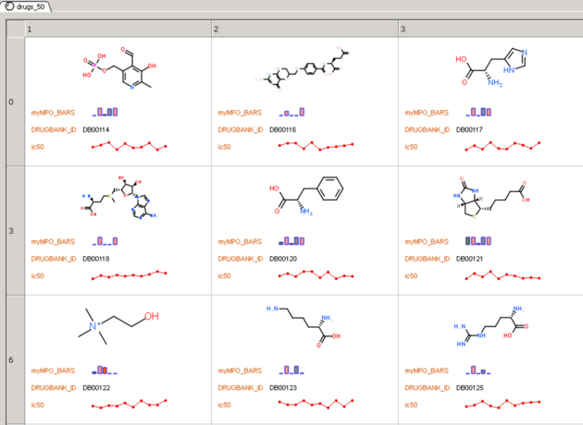Click the DB00118 DrugBank ID value
The width and height of the screenshot is (583, 425).
(x=96, y=259)
